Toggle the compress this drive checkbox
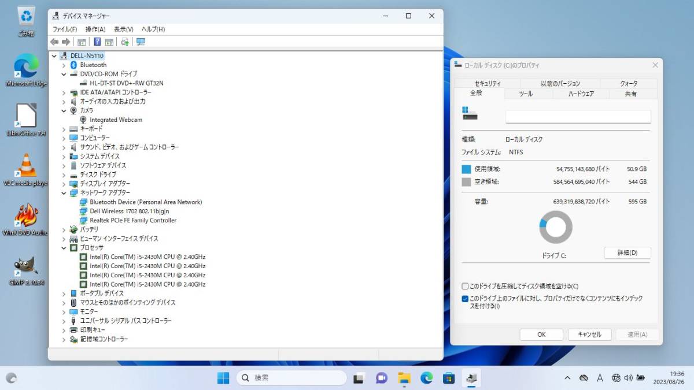This screenshot has width=694, height=390. click(465, 286)
